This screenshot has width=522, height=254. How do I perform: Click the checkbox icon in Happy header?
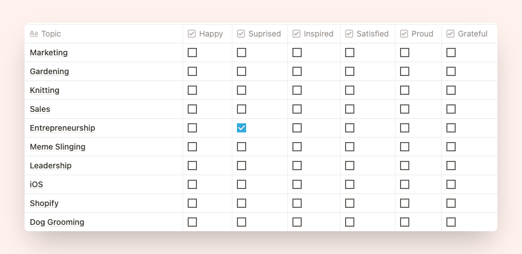[191, 34]
